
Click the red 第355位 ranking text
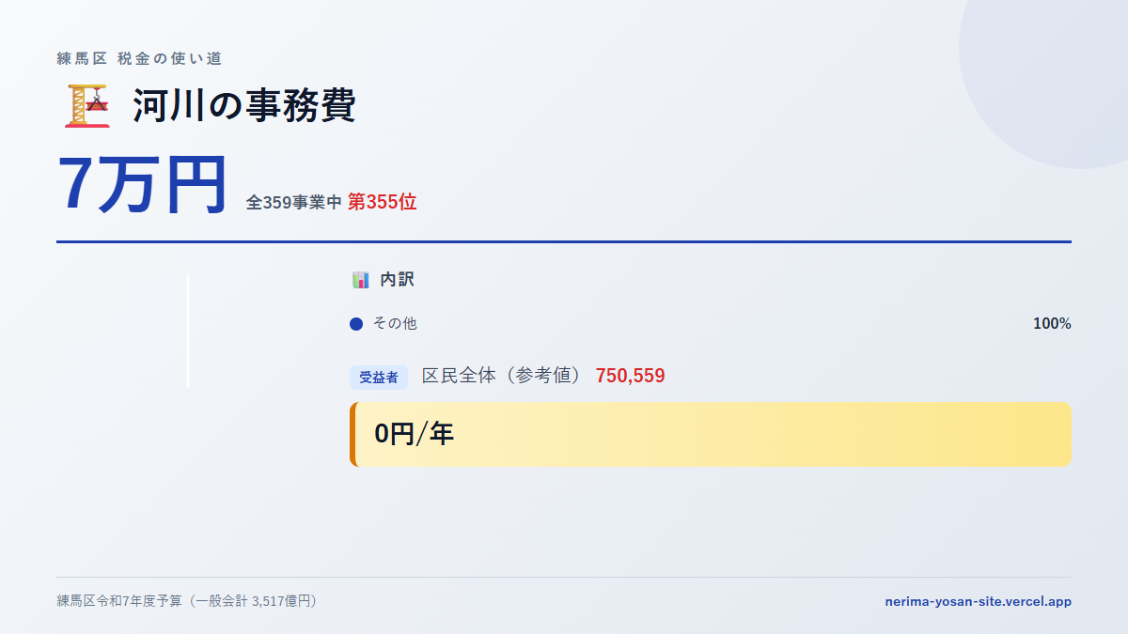(383, 202)
